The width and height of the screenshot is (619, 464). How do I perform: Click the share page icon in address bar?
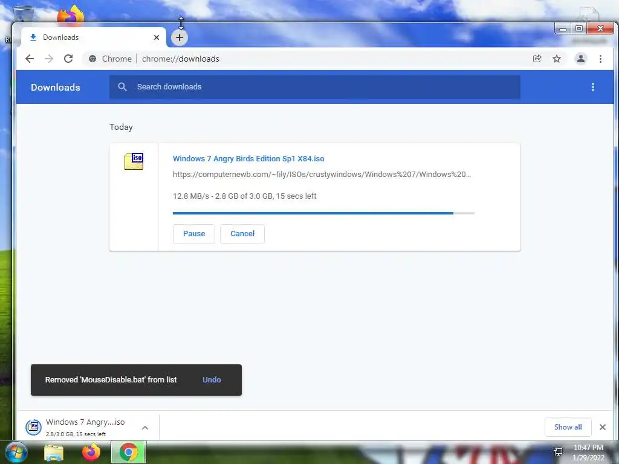(537, 59)
